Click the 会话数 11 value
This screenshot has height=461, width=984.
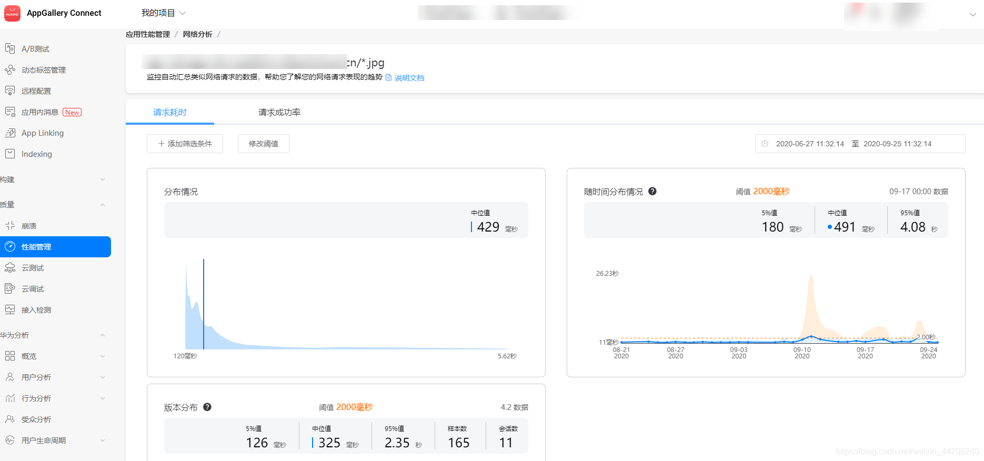pyautogui.click(x=506, y=443)
